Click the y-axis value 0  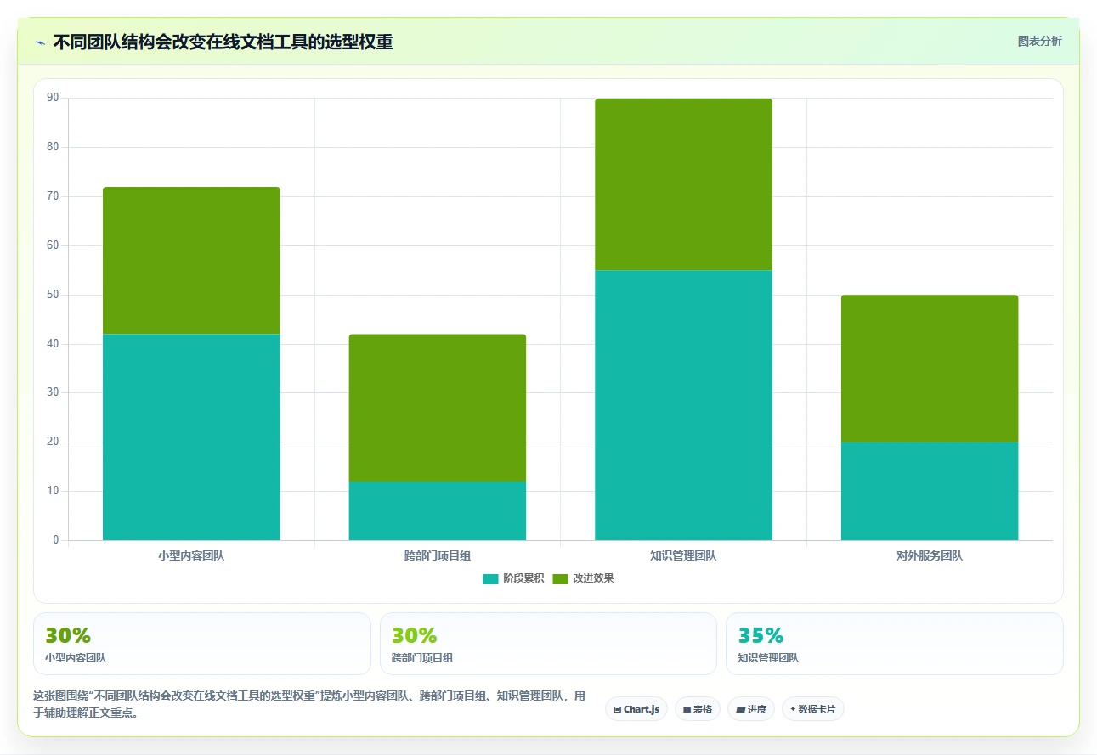(56, 540)
